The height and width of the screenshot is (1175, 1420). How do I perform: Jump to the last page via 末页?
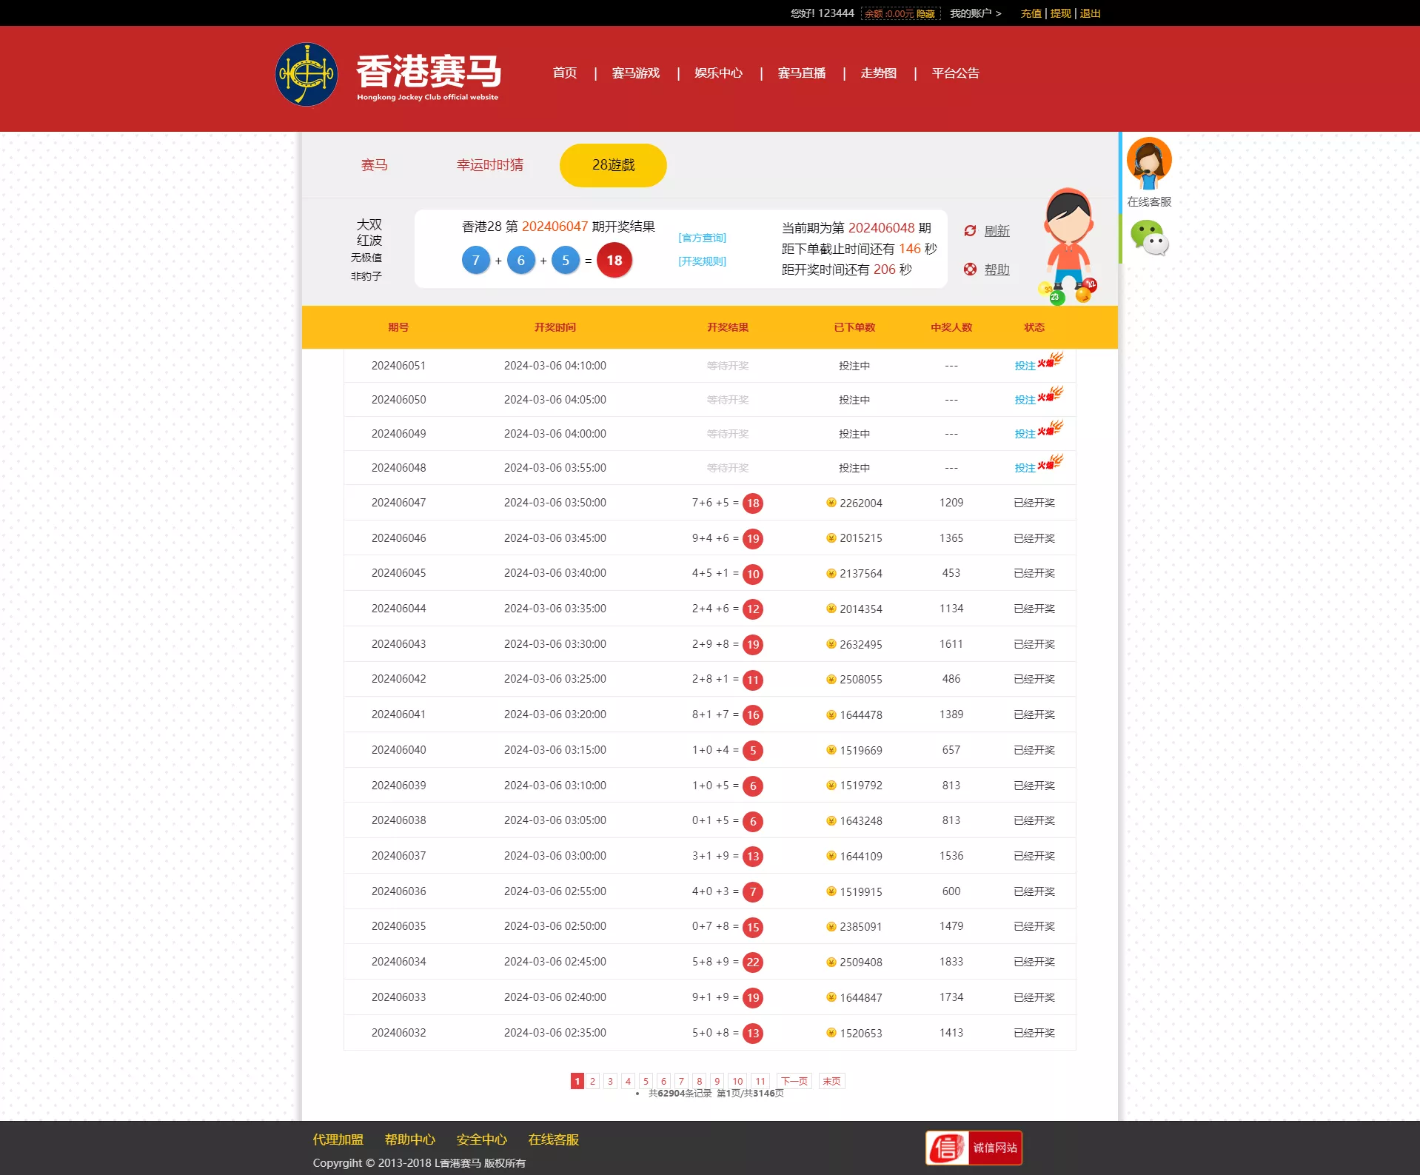click(831, 1080)
